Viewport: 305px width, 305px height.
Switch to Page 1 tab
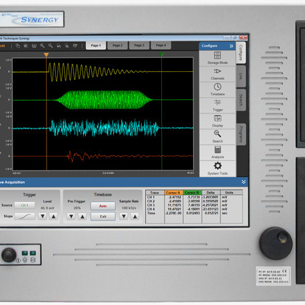96,45
